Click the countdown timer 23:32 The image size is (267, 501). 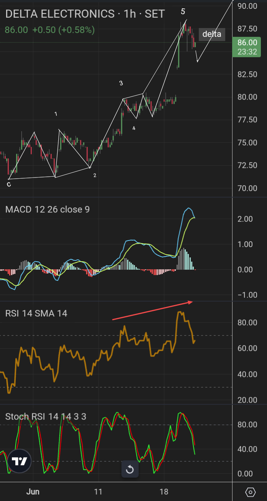(247, 51)
